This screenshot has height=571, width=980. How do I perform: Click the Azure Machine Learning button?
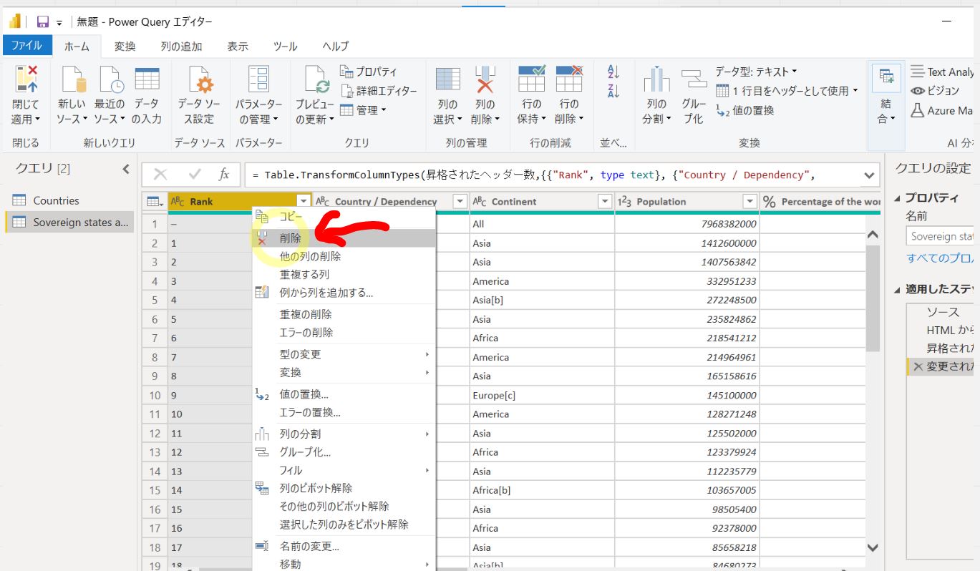pyautogui.click(x=941, y=110)
